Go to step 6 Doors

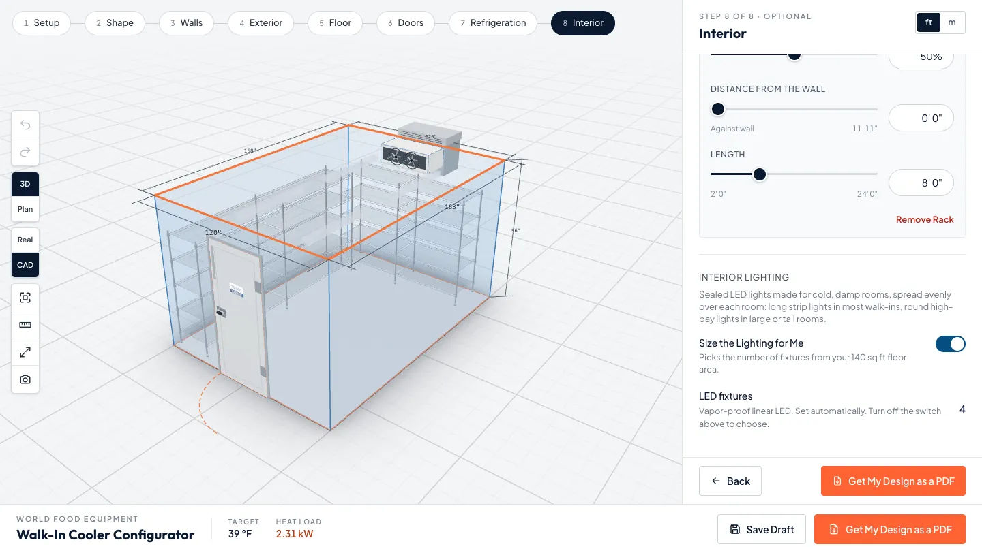click(406, 22)
